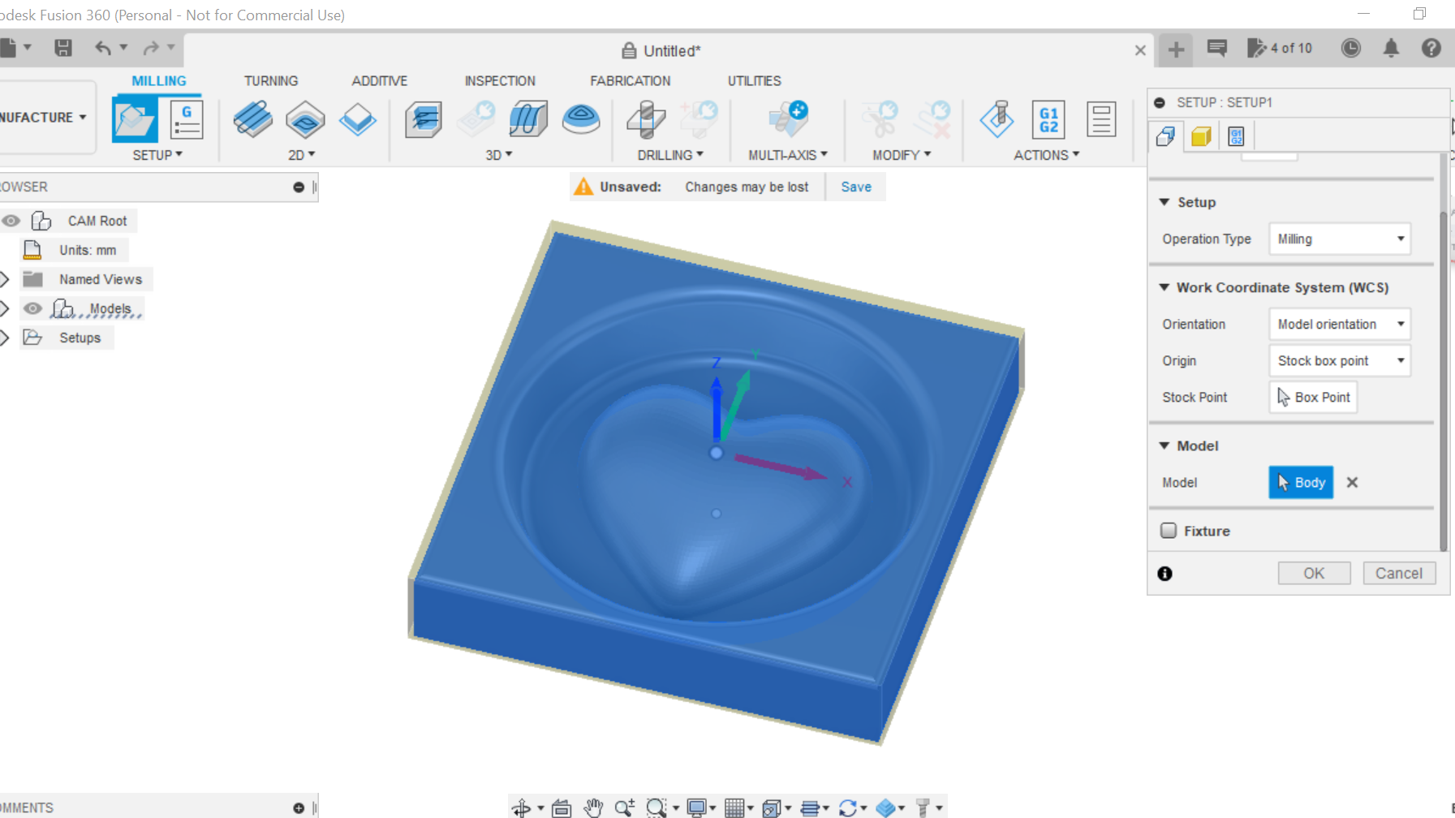
Task: Click the Post Process G1G2 icon
Action: [x=1048, y=119]
